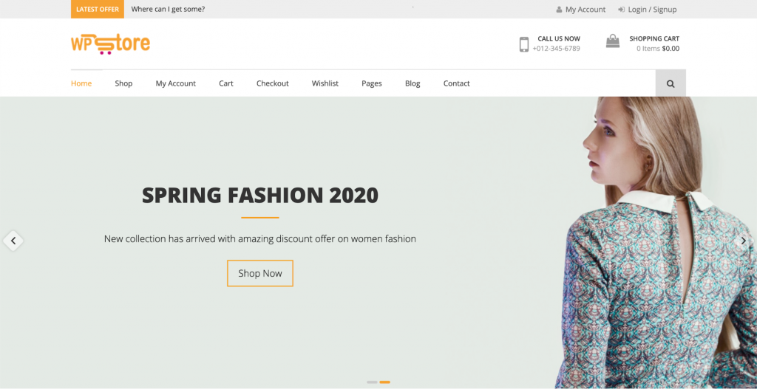Select the first gray slider dot
The image size is (757, 389).
click(x=372, y=382)
